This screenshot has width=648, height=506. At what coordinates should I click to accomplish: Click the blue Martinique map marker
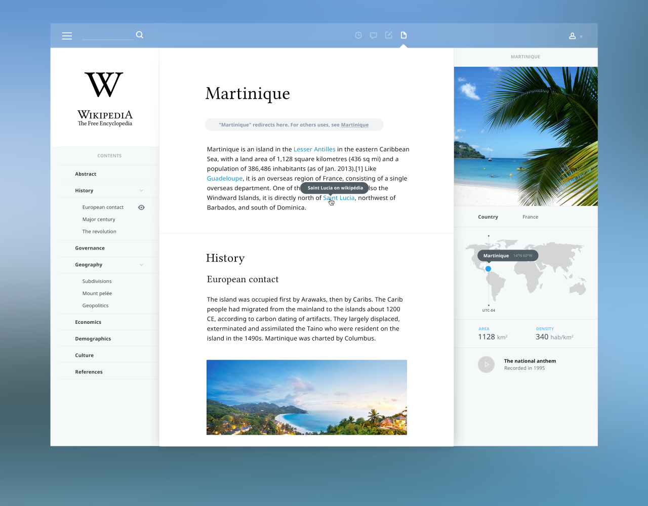[488, 269]
